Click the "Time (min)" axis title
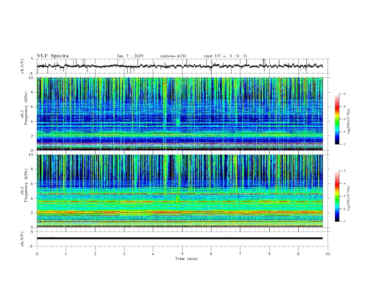The width and height of the screenshot is (369, 285). (x=186, y=258)
